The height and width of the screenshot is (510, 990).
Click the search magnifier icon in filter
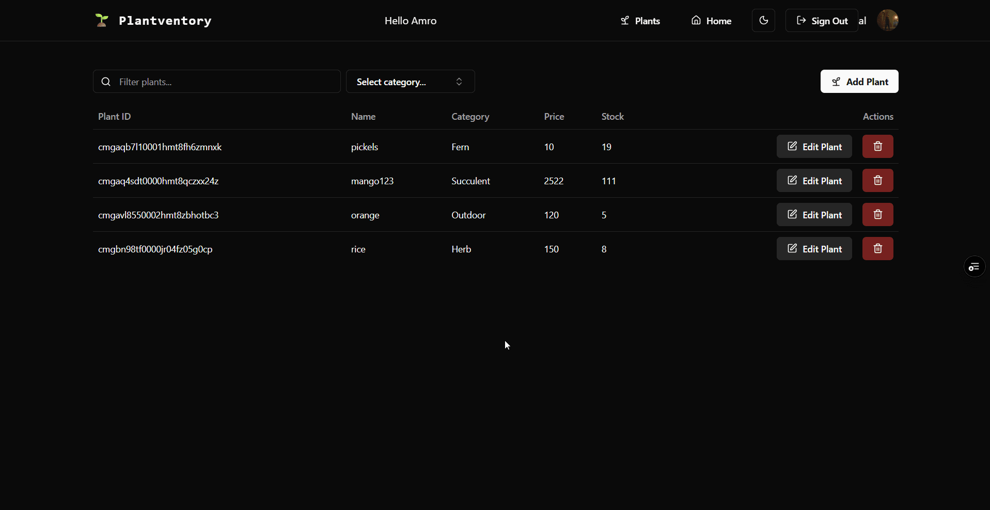point(106,82)
